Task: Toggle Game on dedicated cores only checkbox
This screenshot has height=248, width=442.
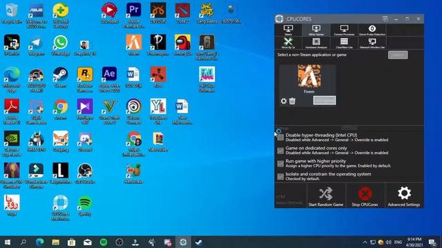Action: [x=280, y=150]
